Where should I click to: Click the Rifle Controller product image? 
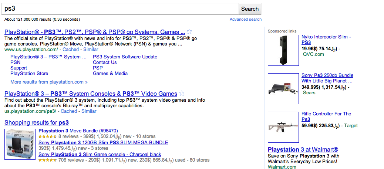283,127
